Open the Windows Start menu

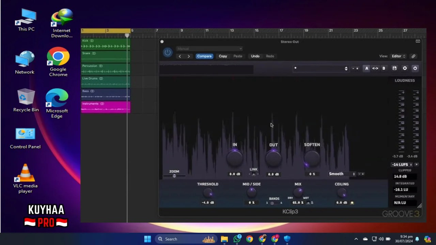[147, 239]
